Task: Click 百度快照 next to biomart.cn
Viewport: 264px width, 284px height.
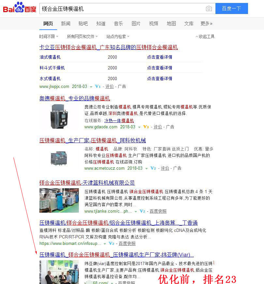Action: coord(127,243)
